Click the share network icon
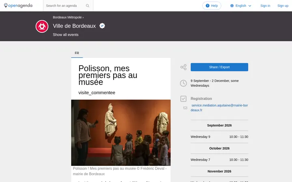Image resolution: width=292 pixels, height=182 pixels. [x=183, y=67]
